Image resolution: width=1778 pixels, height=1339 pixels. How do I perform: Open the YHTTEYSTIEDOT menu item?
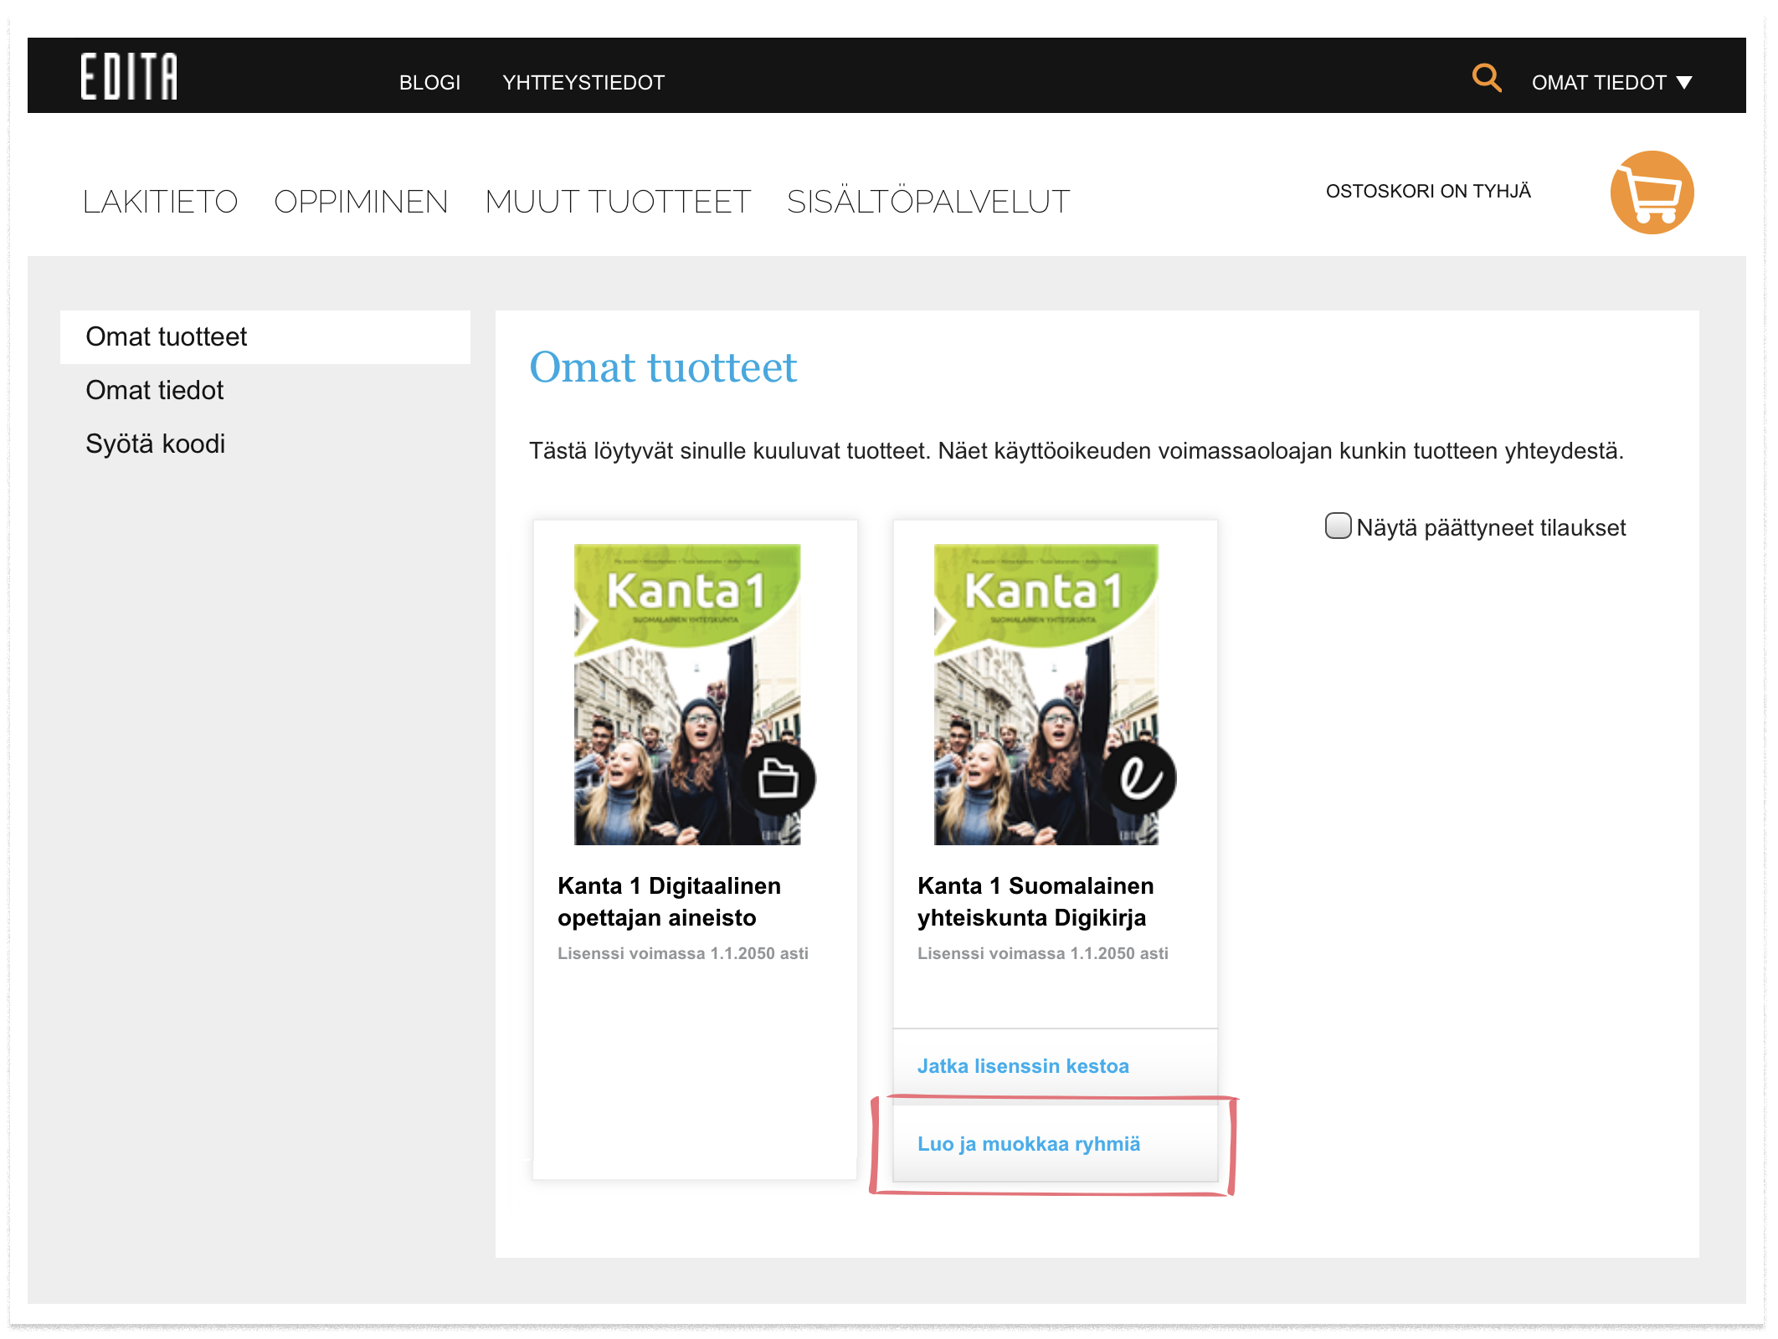(583, 82)
